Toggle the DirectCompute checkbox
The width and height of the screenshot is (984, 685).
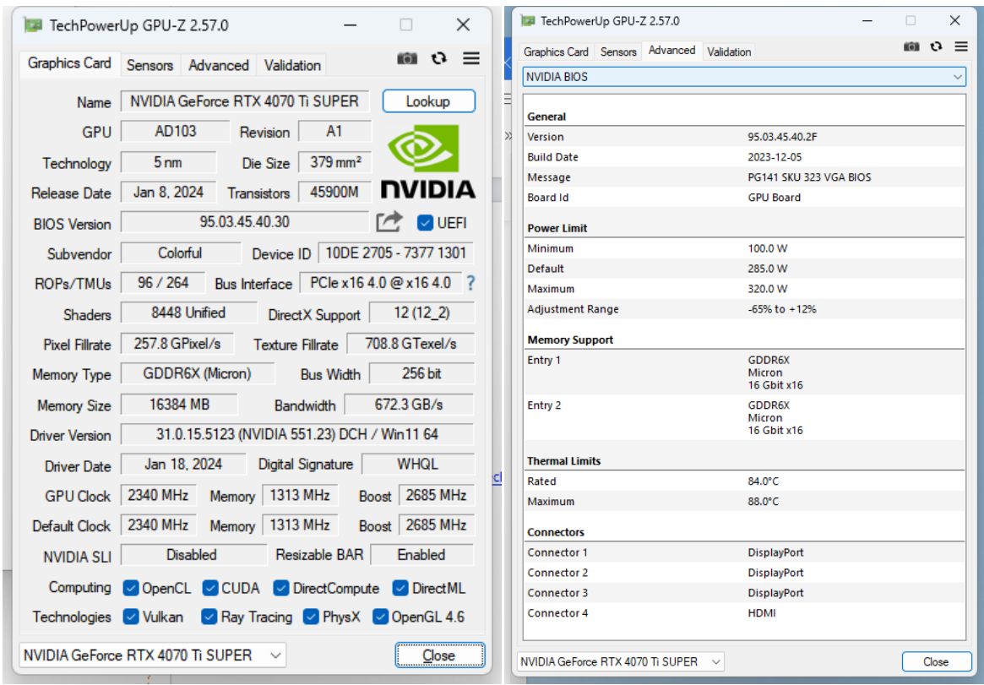tap(281, 588)
